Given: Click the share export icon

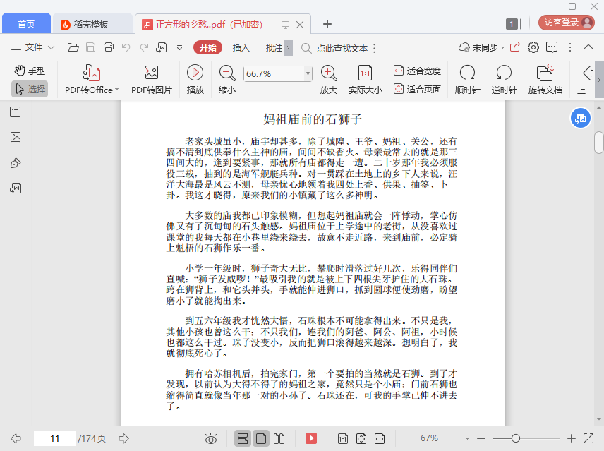Looking at the screenshot, I should point(515,47).
